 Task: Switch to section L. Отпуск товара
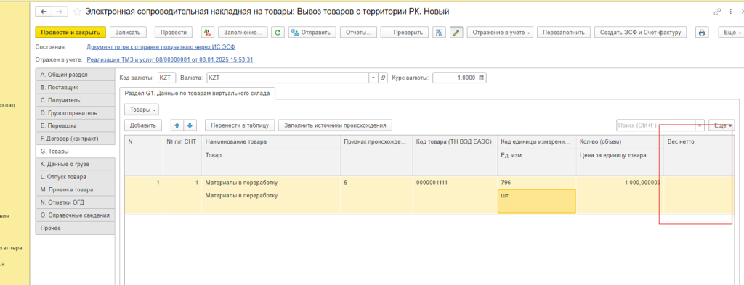tap(75, 177)
